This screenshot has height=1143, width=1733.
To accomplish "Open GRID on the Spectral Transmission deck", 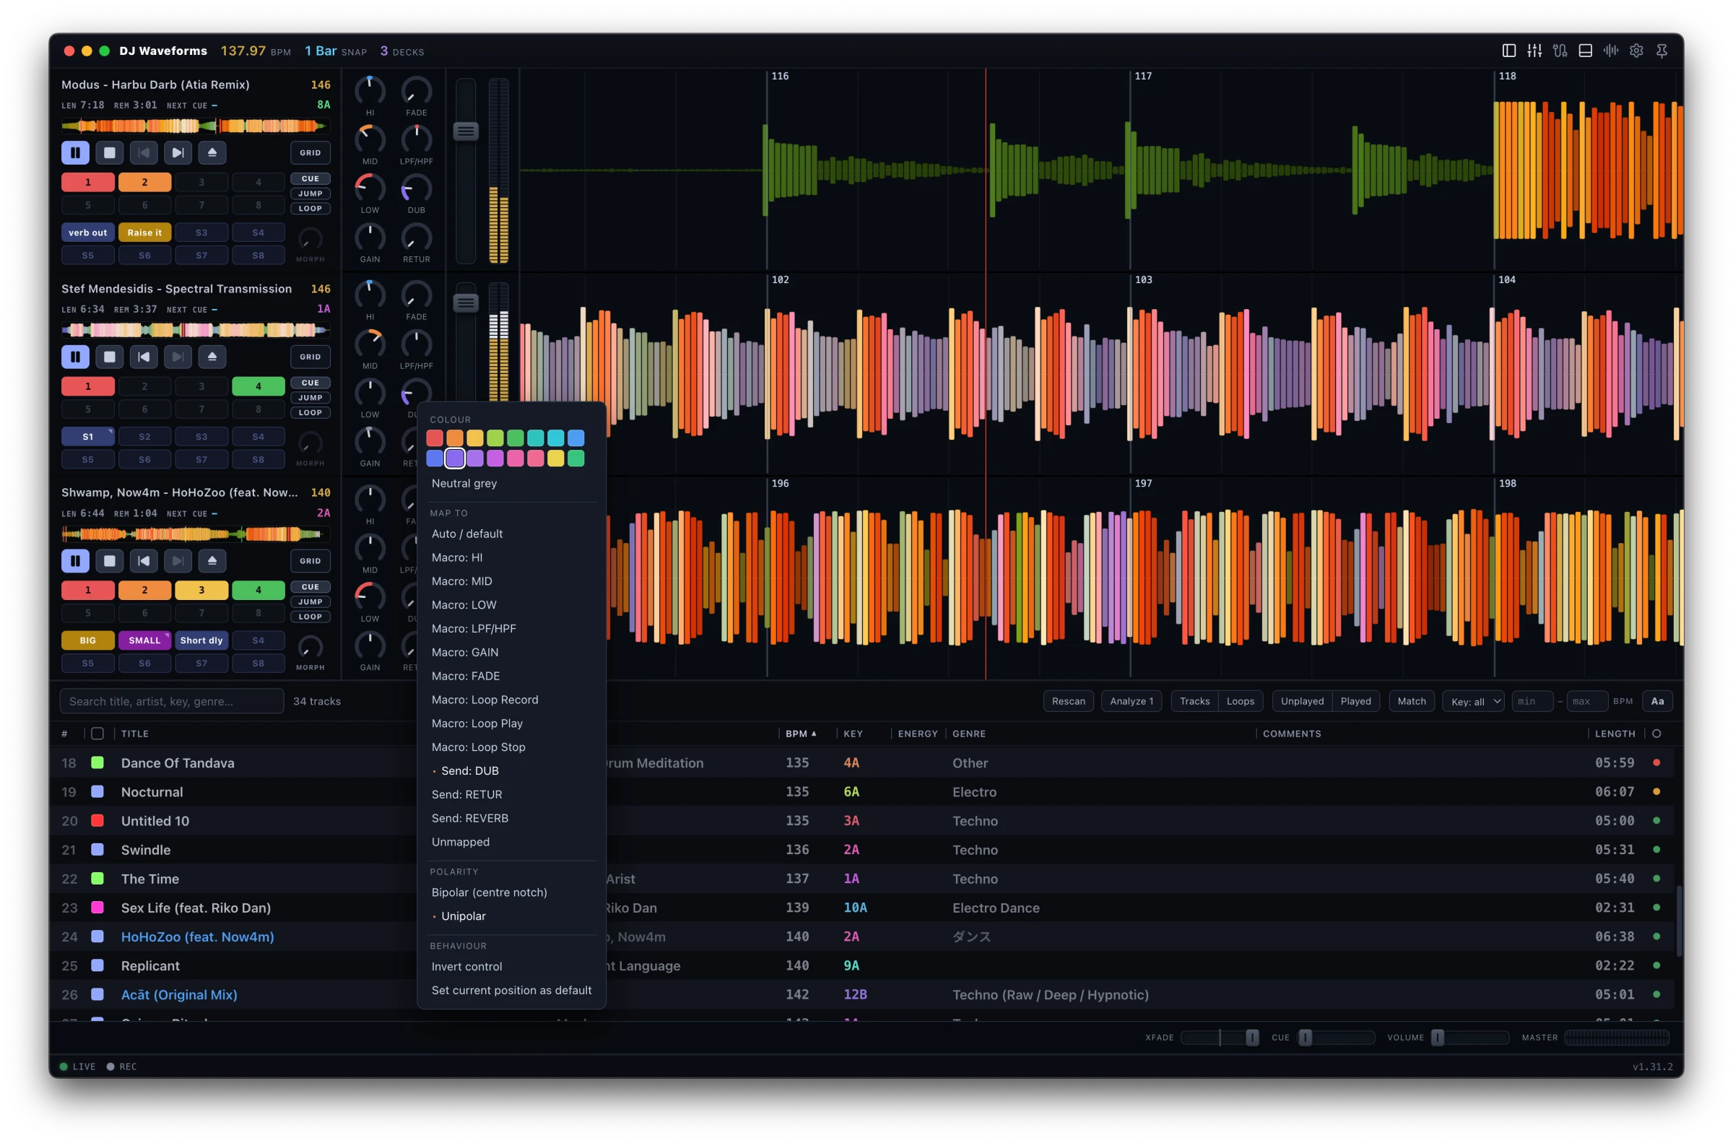I will (x=310, y=357).
